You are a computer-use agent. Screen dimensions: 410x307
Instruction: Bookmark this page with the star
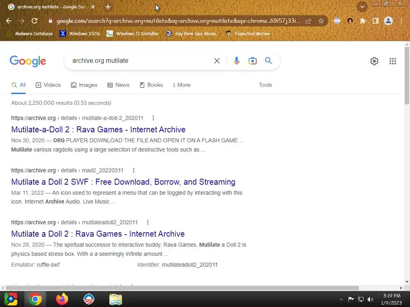coord(321,21)
